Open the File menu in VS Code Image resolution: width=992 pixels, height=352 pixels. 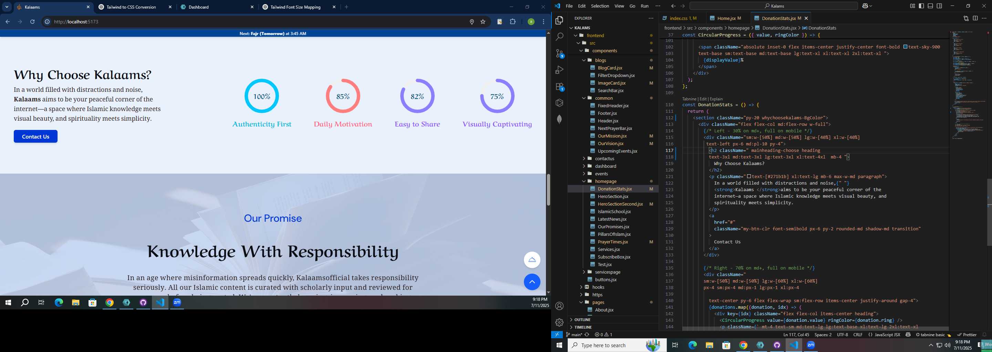pyautogui.click(x=569, y=6)
